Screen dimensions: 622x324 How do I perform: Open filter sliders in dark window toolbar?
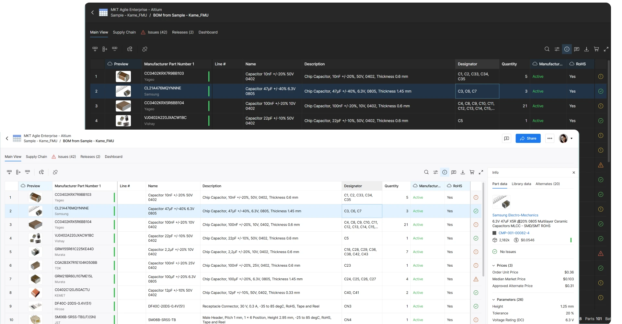pyautogui.click(x=557, y=49)
